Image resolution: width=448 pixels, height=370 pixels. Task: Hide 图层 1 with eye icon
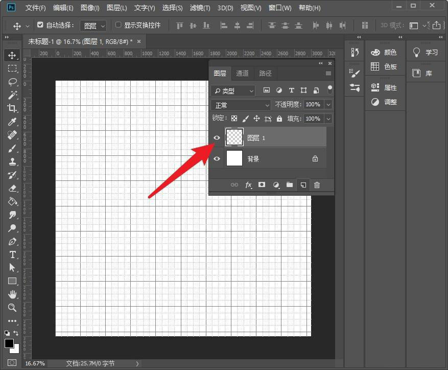[x=217, y=138]
